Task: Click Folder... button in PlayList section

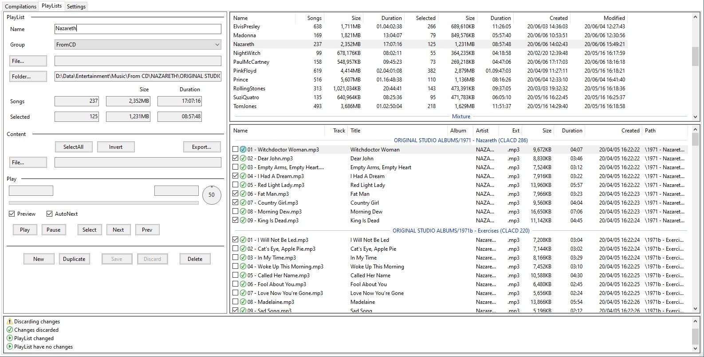Action: click(28, 77)
